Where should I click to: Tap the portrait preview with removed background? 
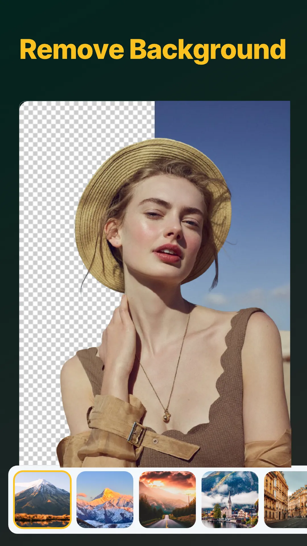pos(155,284)
